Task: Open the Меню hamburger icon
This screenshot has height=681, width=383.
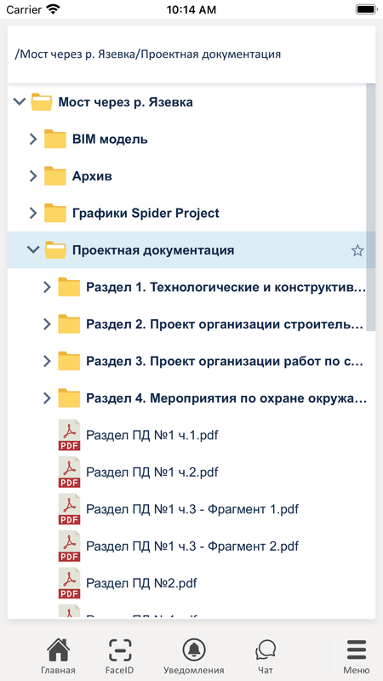Action: (357, 650)
